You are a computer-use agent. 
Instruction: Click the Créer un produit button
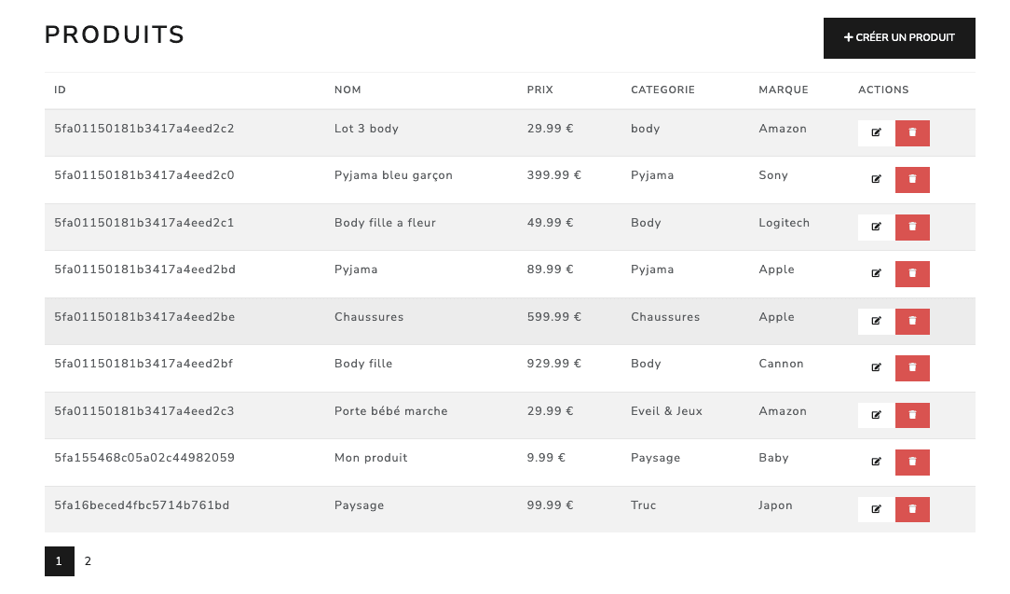click(899, 38)
